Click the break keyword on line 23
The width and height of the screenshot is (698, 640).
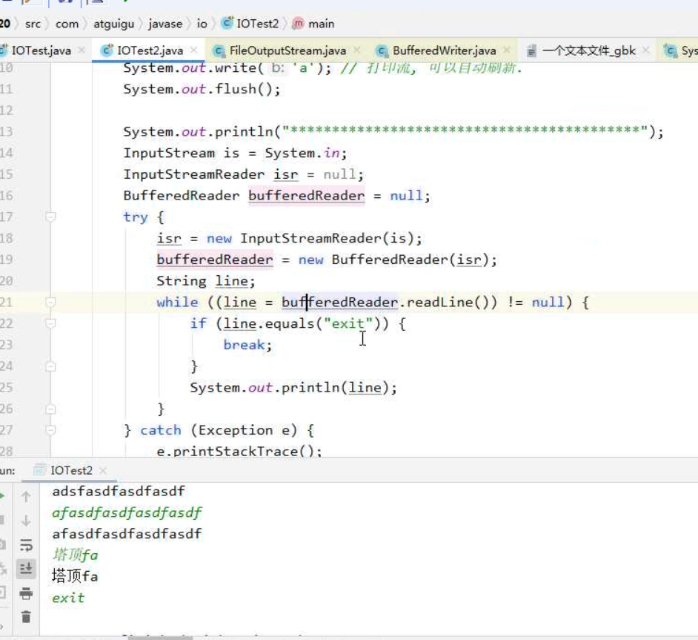pos(244,345)
